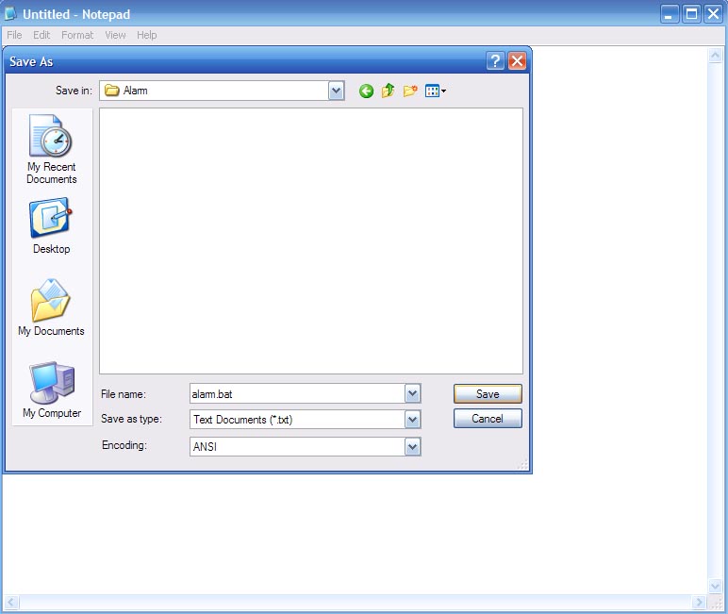The image size is (728, 614).
Task: Click Notepad horizontal scrollbar left arrow
Action: click(x=11, y=603)
